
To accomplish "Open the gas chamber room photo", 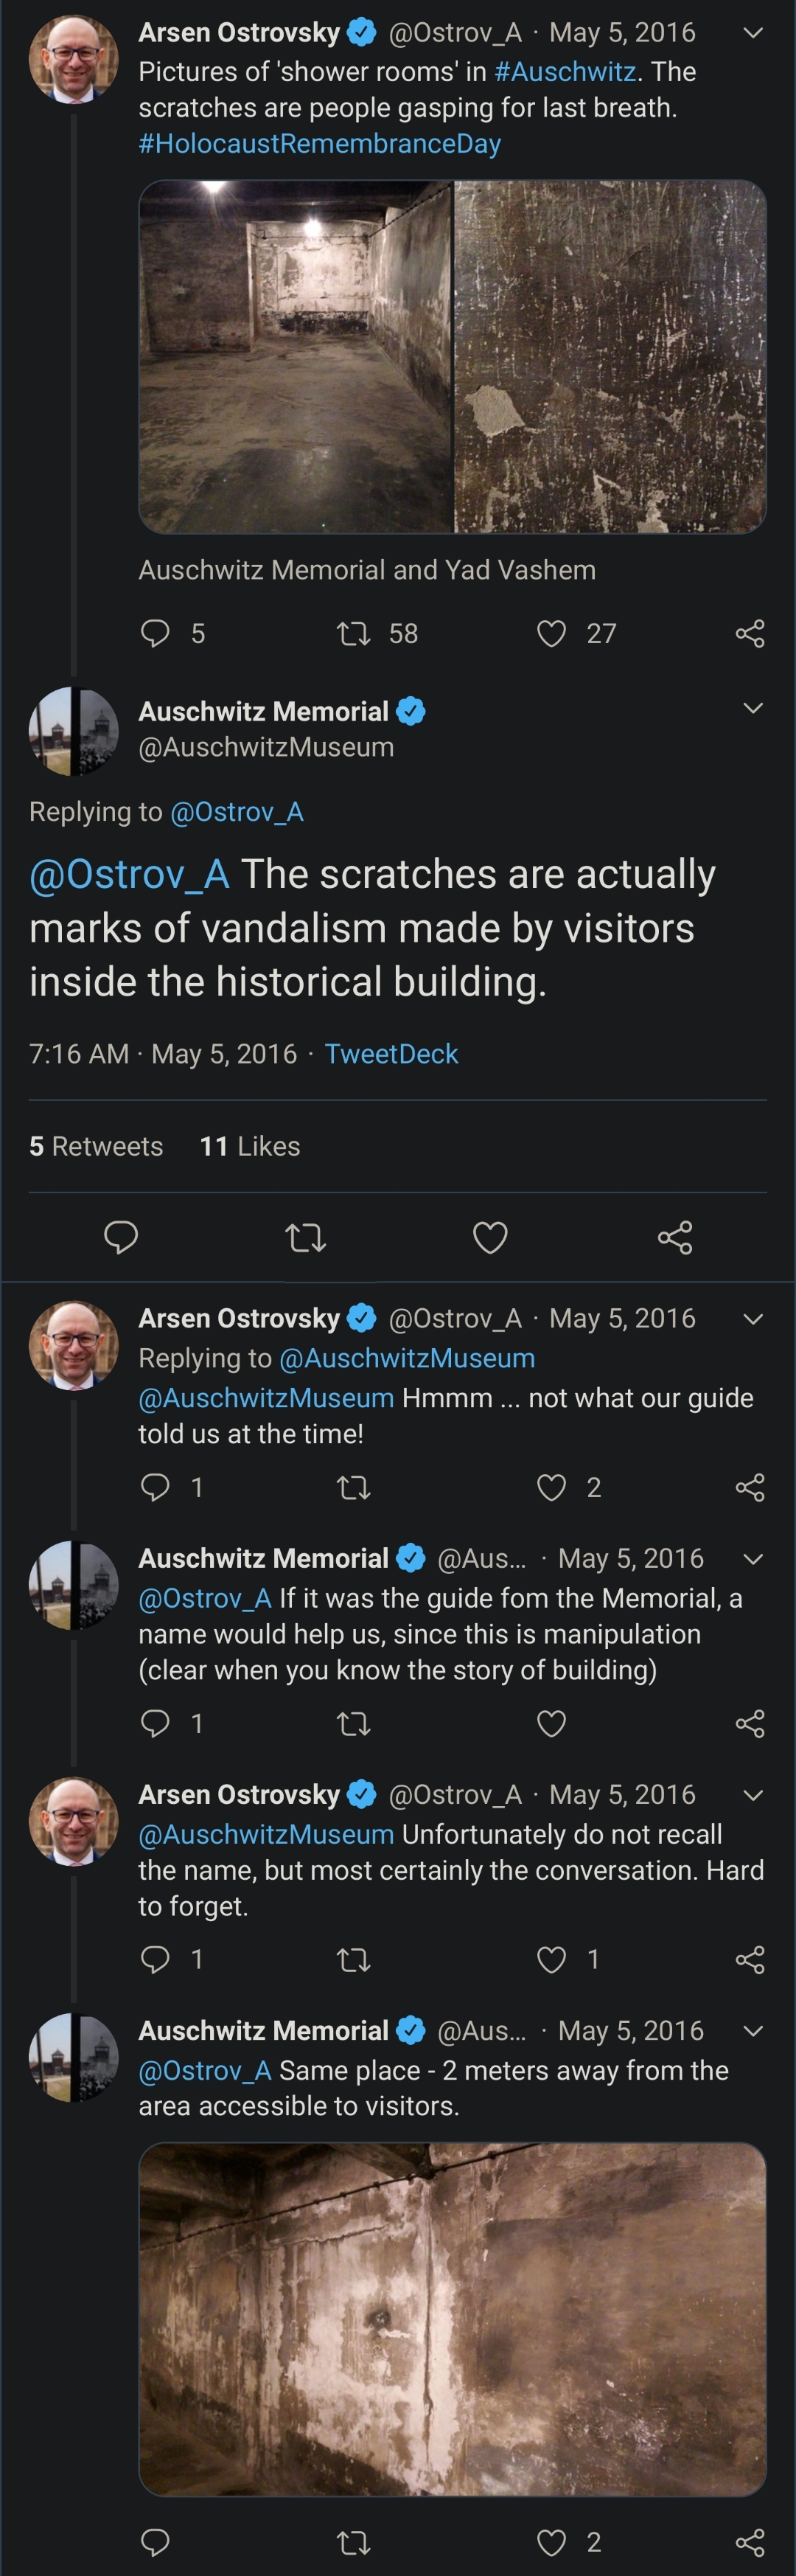I will (x=296, y=356).
